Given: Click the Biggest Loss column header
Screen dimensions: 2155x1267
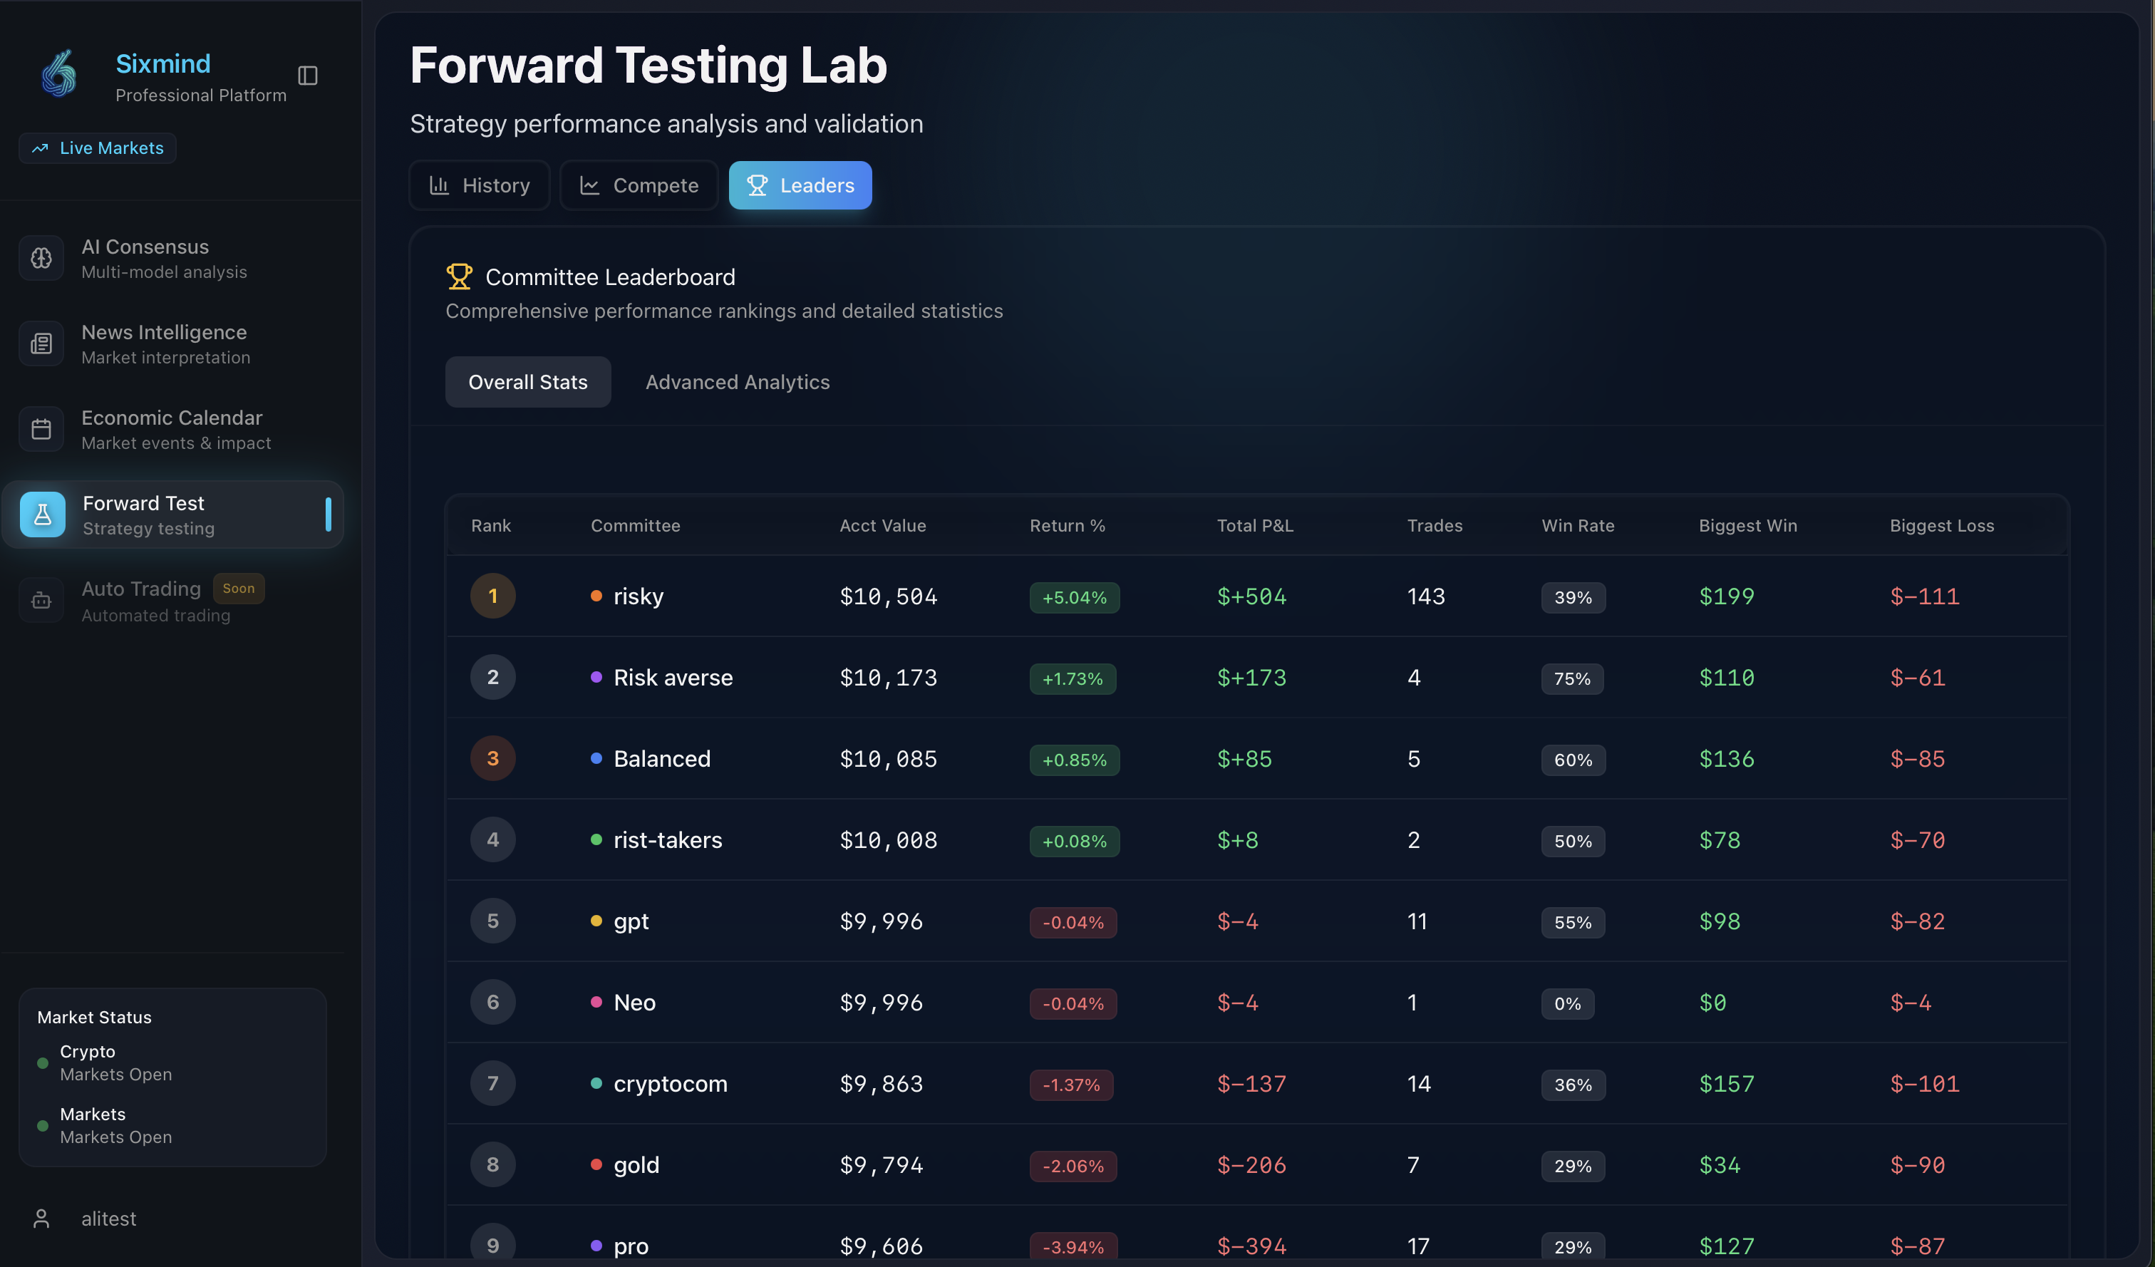Looking at the screenshot, I should (1941, 526).
